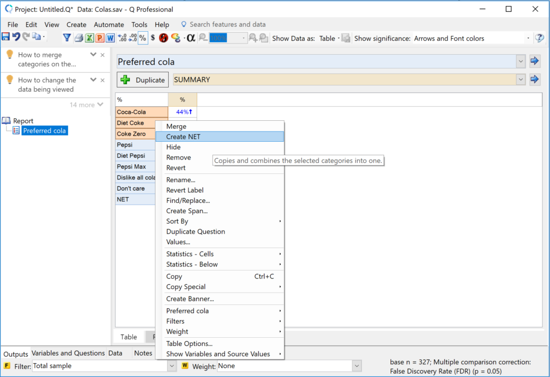Open the SUMMARY dropdown arrow

pyautogui.click(x=520, y=79)
